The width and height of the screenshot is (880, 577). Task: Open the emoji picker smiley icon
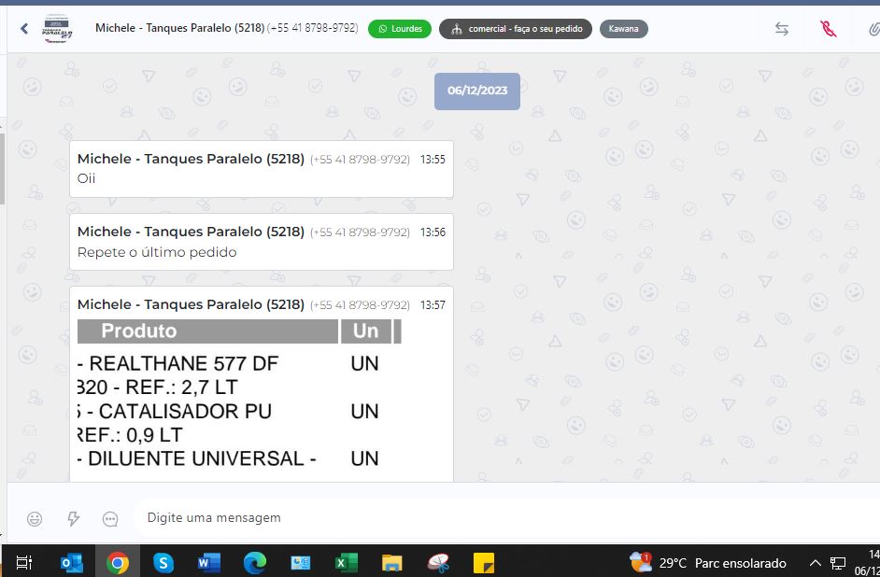point(35,518)
